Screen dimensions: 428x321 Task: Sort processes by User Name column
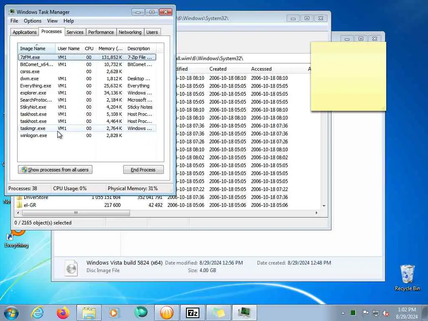69,48
